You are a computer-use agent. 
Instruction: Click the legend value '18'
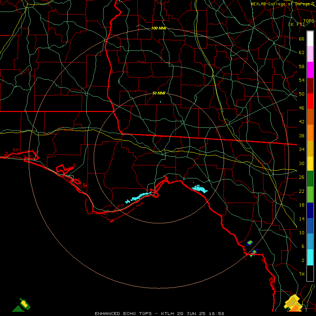[302, 205]
